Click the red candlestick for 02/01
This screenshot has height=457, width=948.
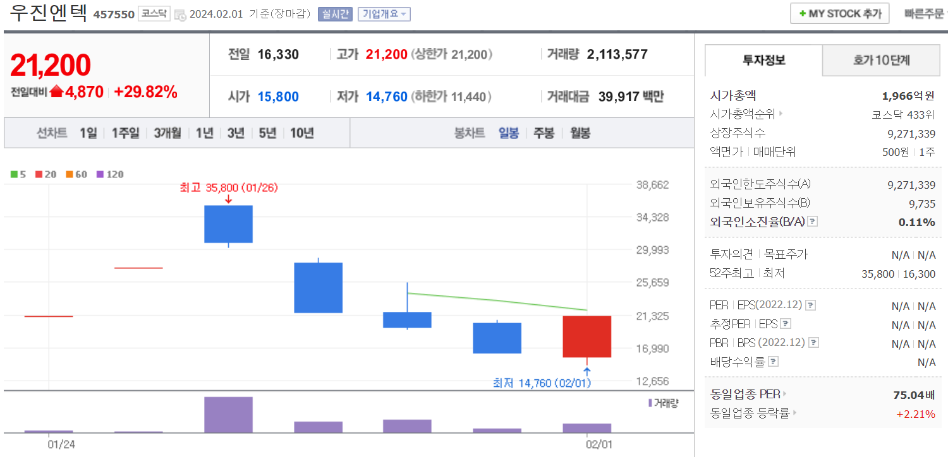(587, 336)
